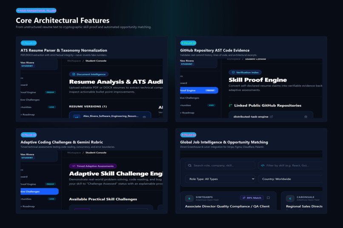Click the Linked Public GitHub Repositories heading
The width and height of the screenshot is (343, 228).
click(x=268, y=105)
